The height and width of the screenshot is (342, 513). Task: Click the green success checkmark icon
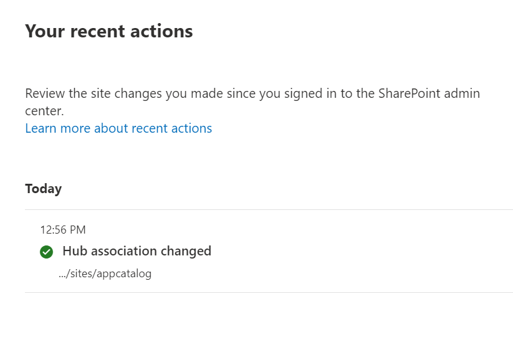[46, 252]
